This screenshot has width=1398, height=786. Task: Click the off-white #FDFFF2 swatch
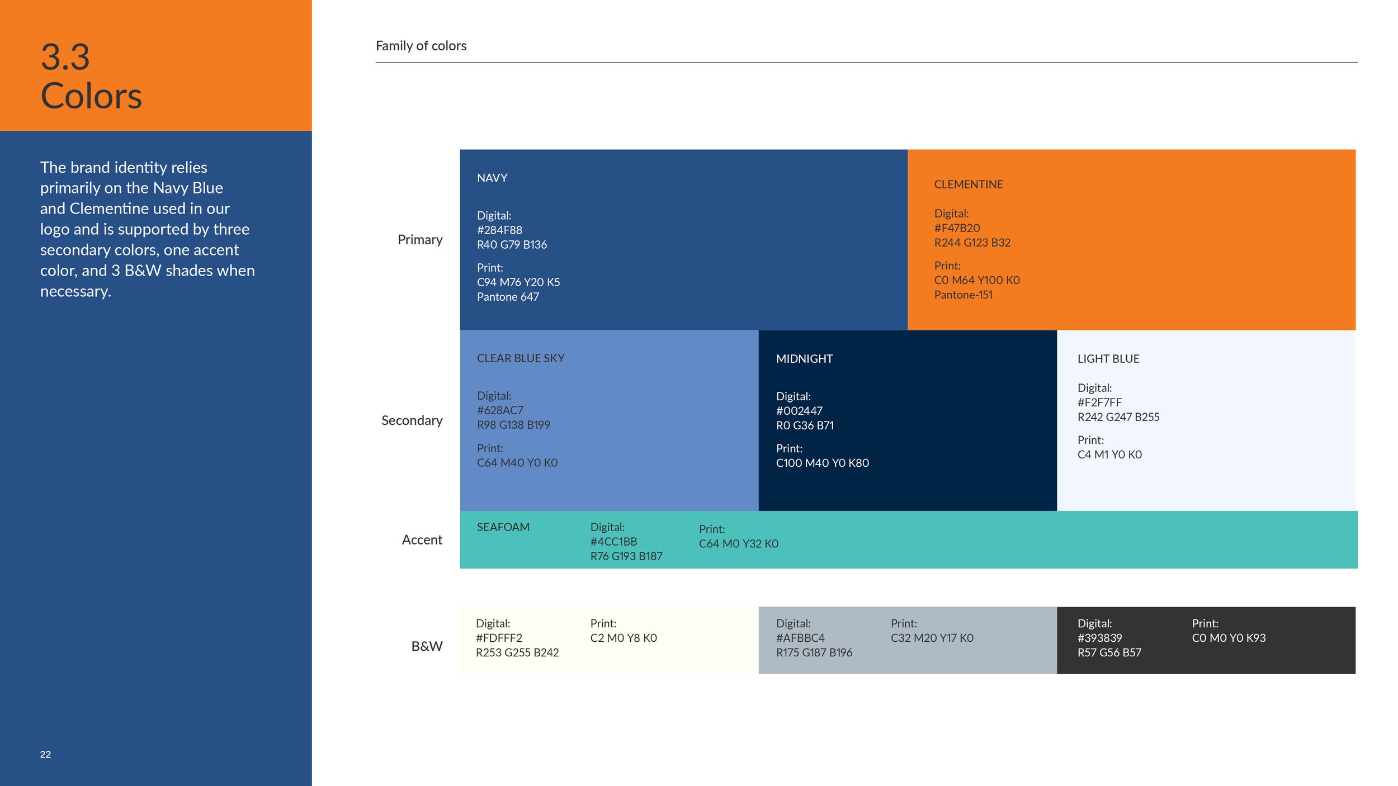coord(609,640)
